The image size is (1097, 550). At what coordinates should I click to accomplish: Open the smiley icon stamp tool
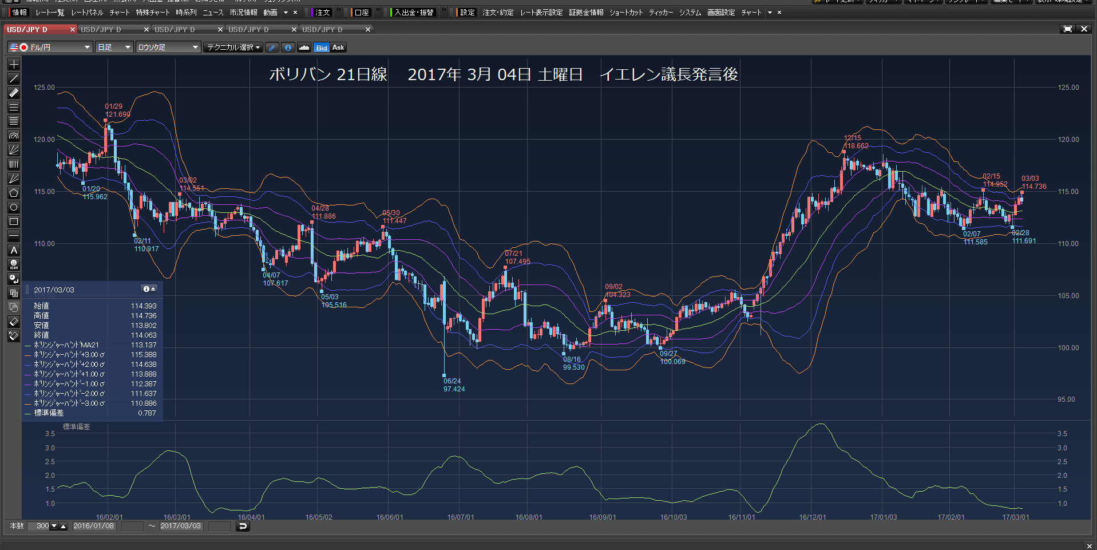14,264
